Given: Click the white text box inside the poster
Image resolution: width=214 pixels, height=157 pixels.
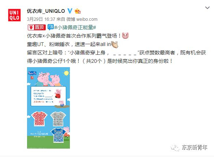Looking at the screenshot, I should coord(48,96).
